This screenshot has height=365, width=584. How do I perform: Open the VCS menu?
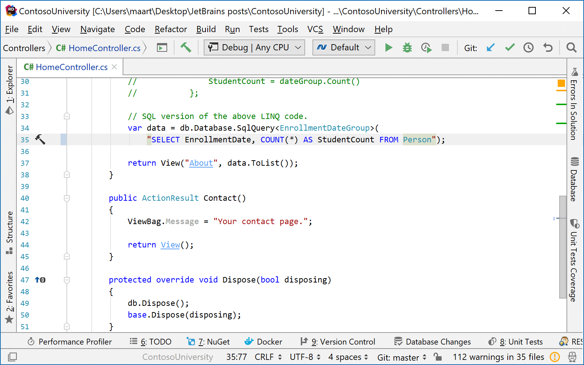(315, 29)
